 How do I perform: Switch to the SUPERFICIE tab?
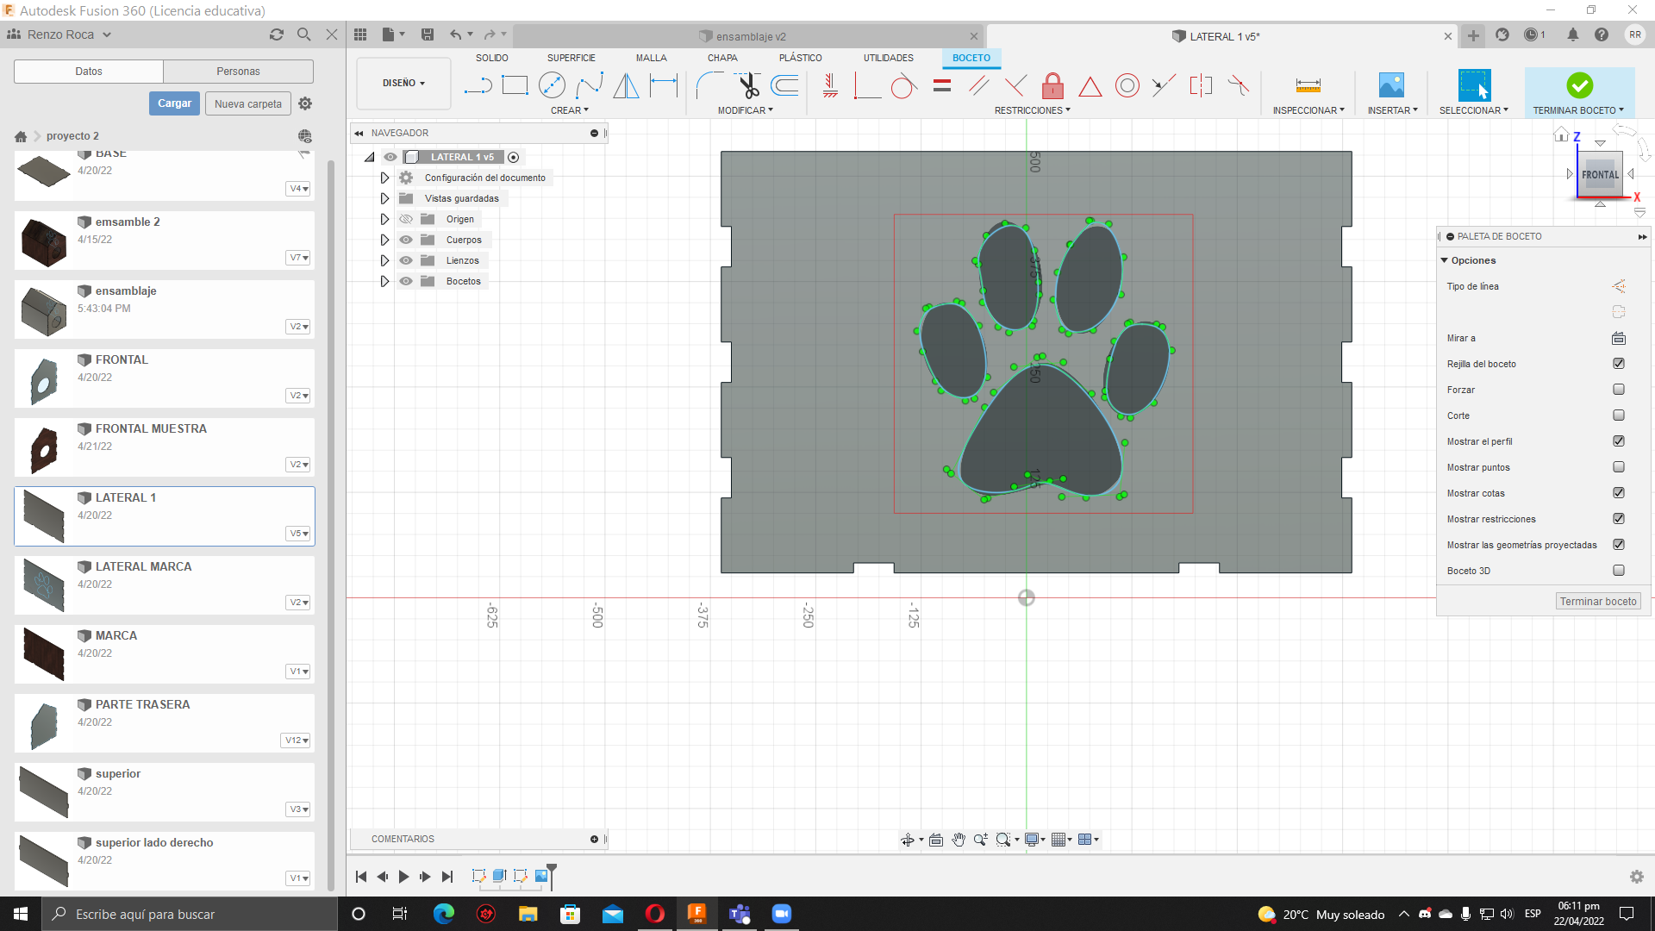tap(571, 58)
